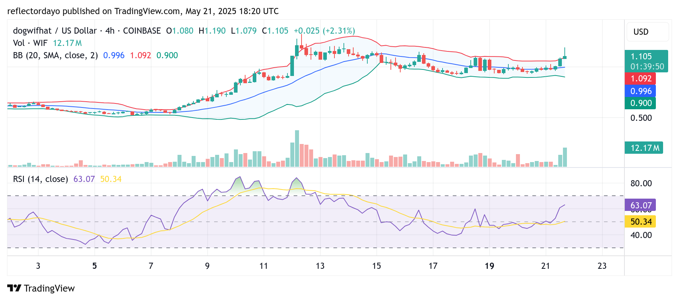Click the green lower band label 0.900
Viewport: 679px width, 301px height.
click(640, 103)
